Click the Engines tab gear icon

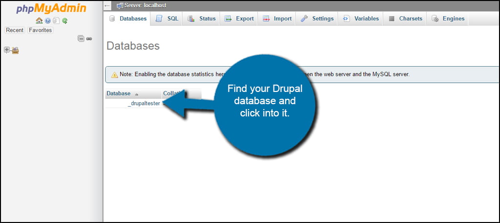pyautogui.click(x=435, y=19)
